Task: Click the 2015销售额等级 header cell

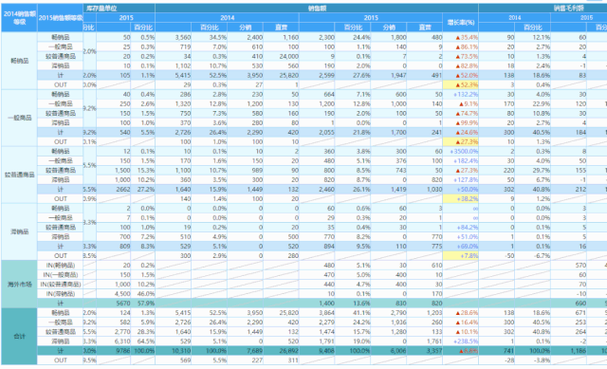Action: pos(61,18)
